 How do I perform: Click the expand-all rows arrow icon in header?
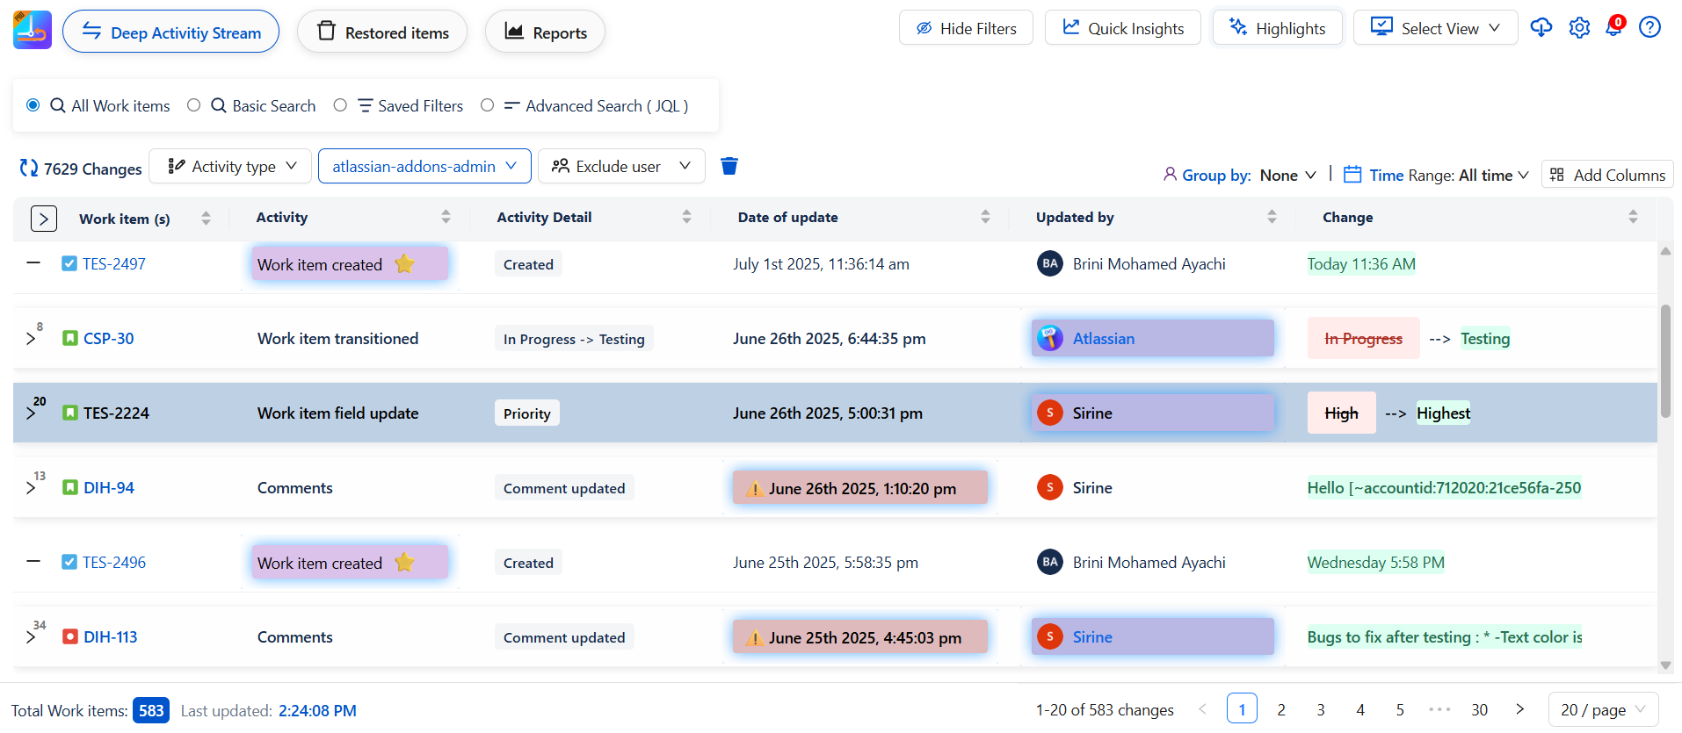[x=43, y=219]
